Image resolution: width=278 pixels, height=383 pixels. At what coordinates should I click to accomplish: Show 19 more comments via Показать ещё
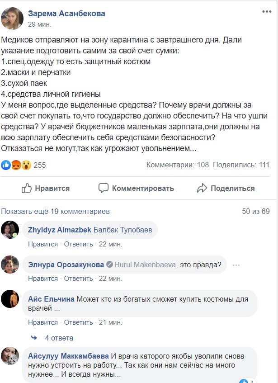point(56,211)
